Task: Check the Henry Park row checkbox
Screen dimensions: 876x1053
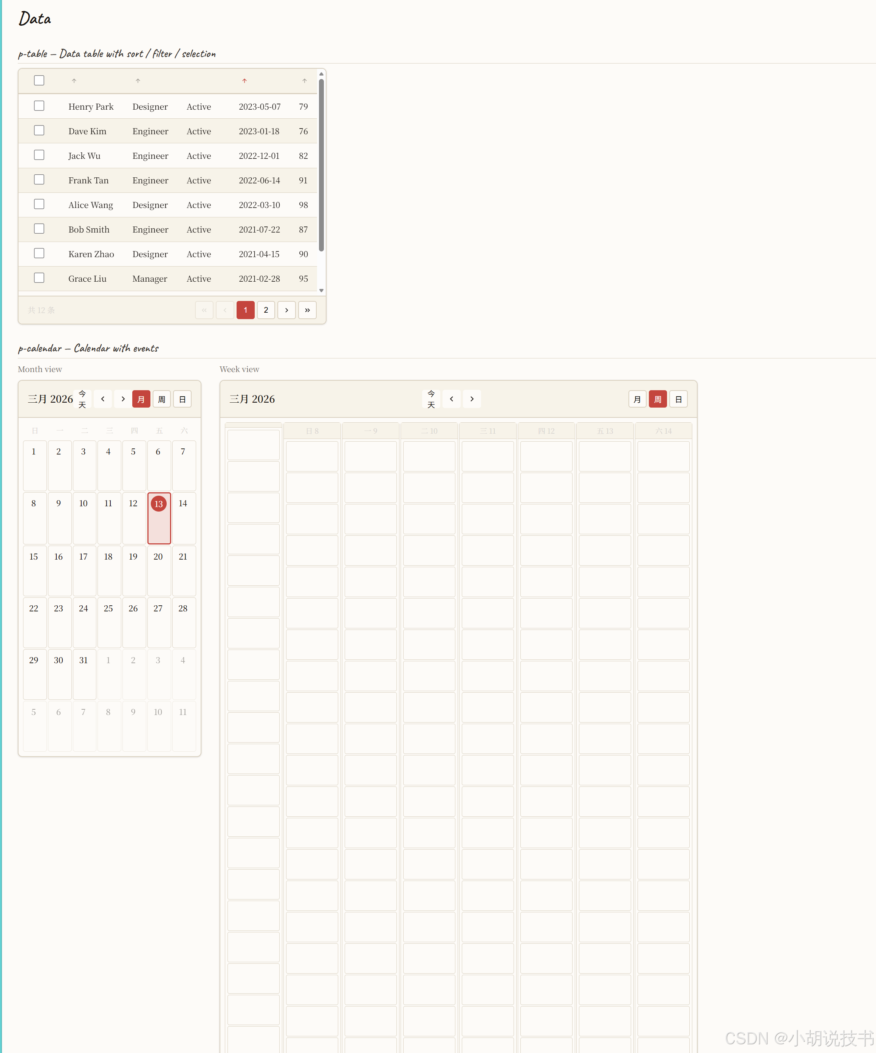Action: pos(39,106)
